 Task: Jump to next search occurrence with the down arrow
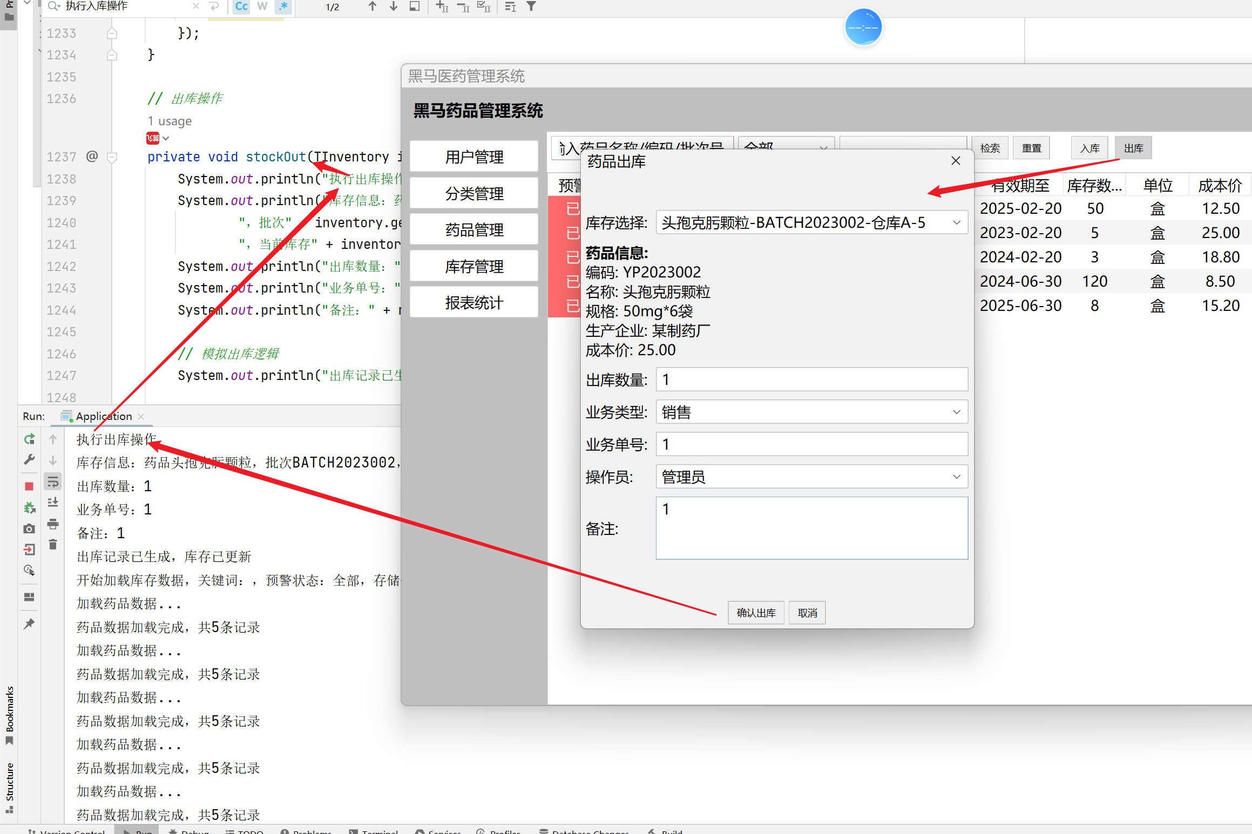click(x=394, y=6)
